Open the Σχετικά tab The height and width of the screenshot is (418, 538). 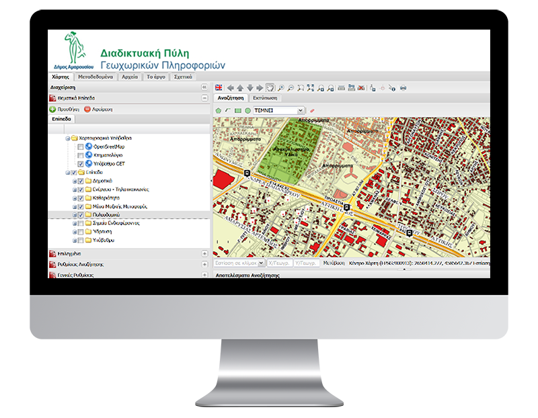(x=183, y=77)
